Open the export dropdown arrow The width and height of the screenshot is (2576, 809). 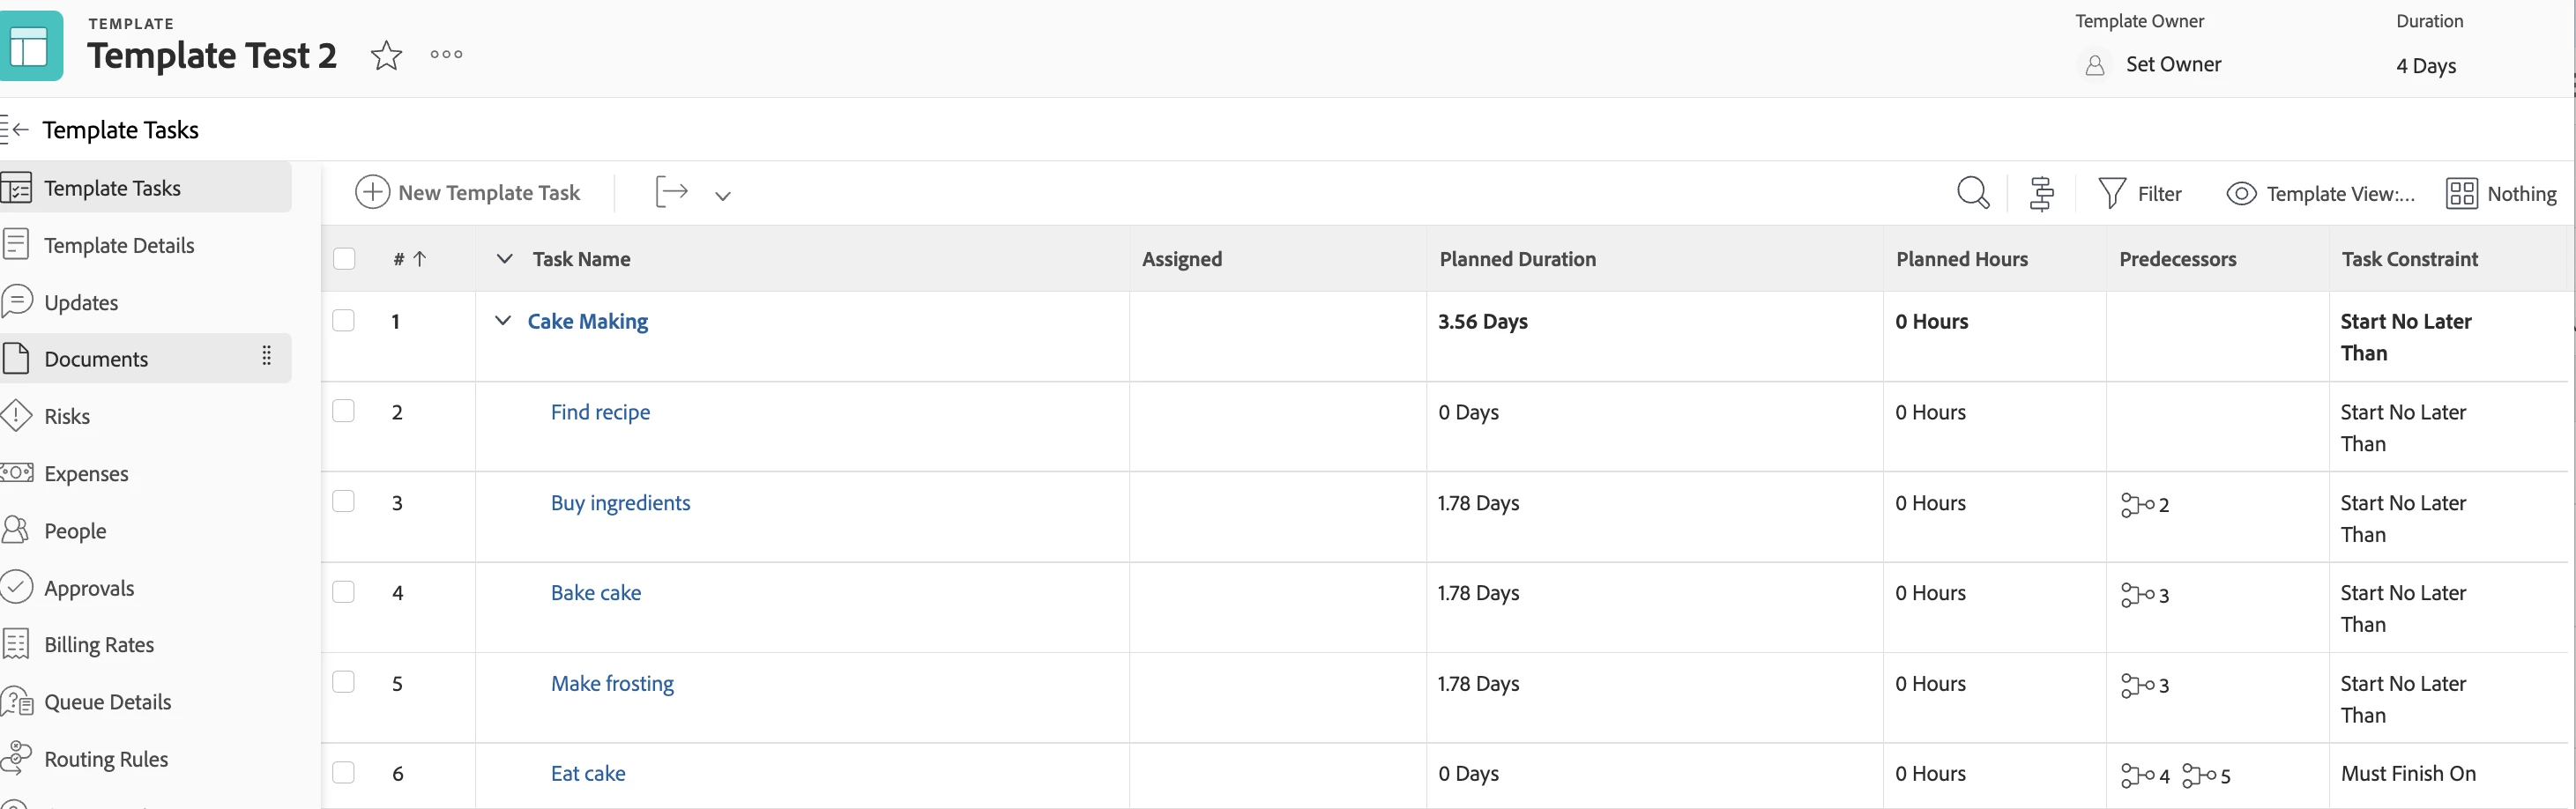723,195
